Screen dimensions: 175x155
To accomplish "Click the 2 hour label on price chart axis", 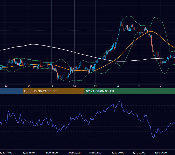I will pos(139,87).
